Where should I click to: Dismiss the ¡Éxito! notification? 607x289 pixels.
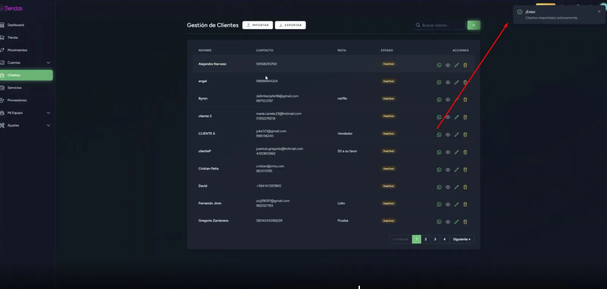[x=599, y=11]
